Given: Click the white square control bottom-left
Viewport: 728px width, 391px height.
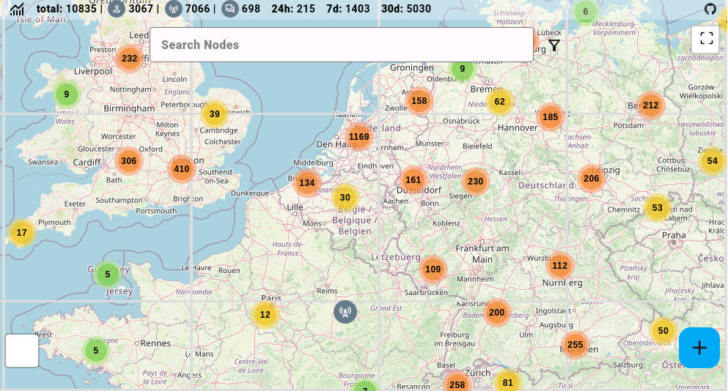Looking at the screenshot, I should click(22, 351).
